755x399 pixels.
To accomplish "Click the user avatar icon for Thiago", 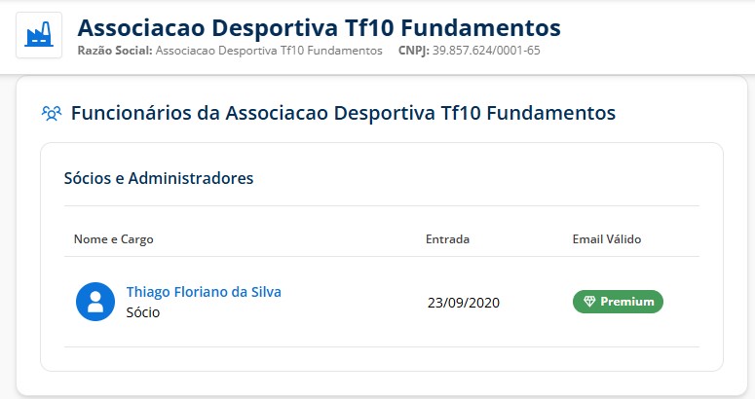I will [95, 302].
